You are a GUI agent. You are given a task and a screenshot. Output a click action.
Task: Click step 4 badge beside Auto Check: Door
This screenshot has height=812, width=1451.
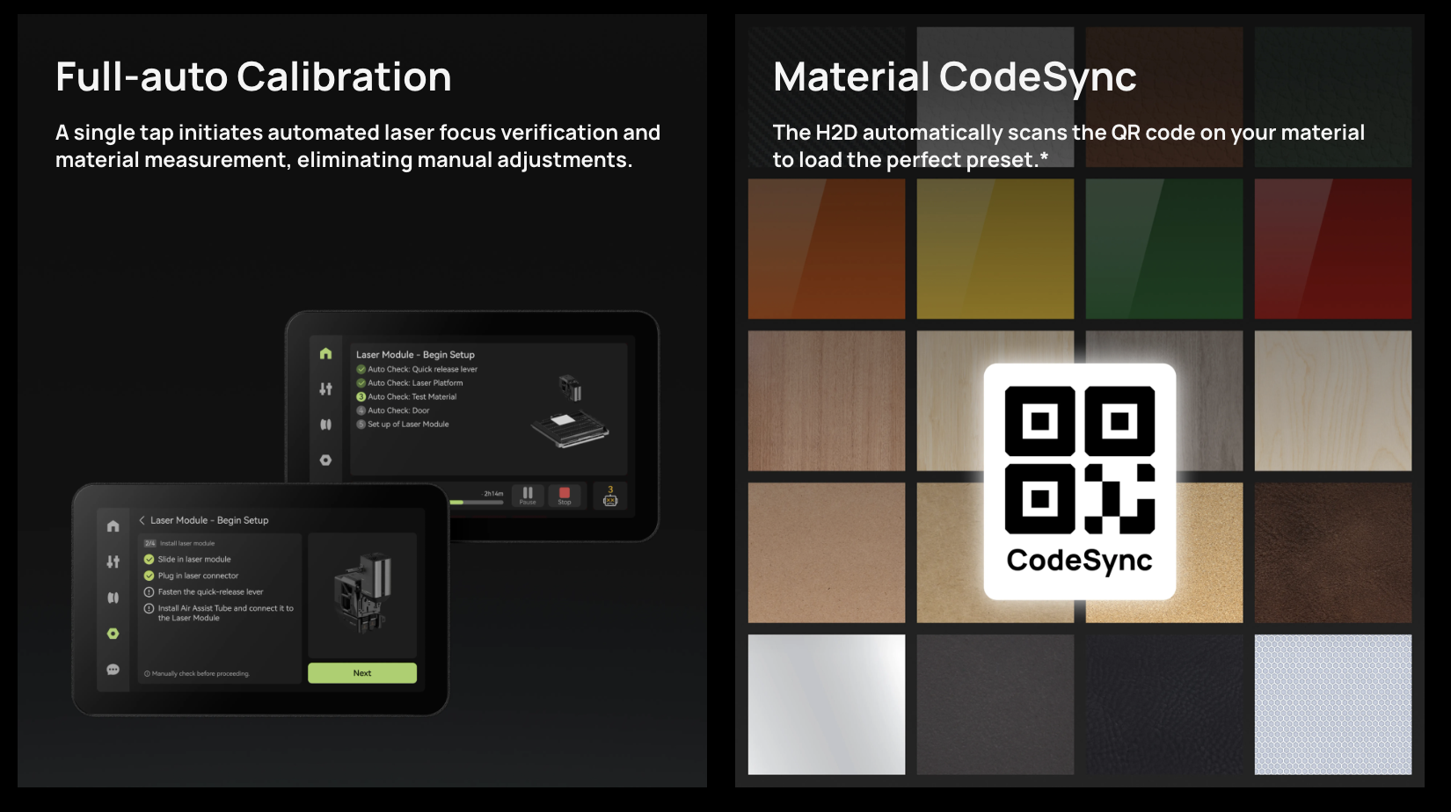coord(361,410)
